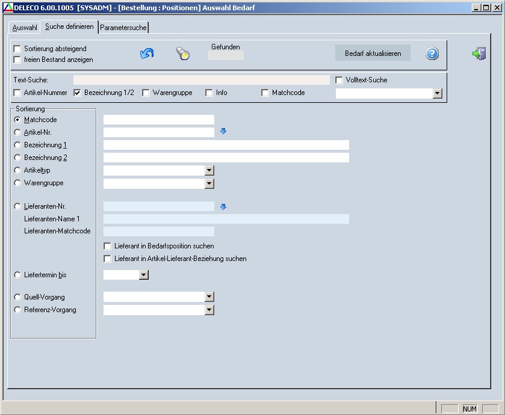
Task: Check Lieferant in Bedarfsposition suchen
Action: pyautogui.click(x=108, y=246)
